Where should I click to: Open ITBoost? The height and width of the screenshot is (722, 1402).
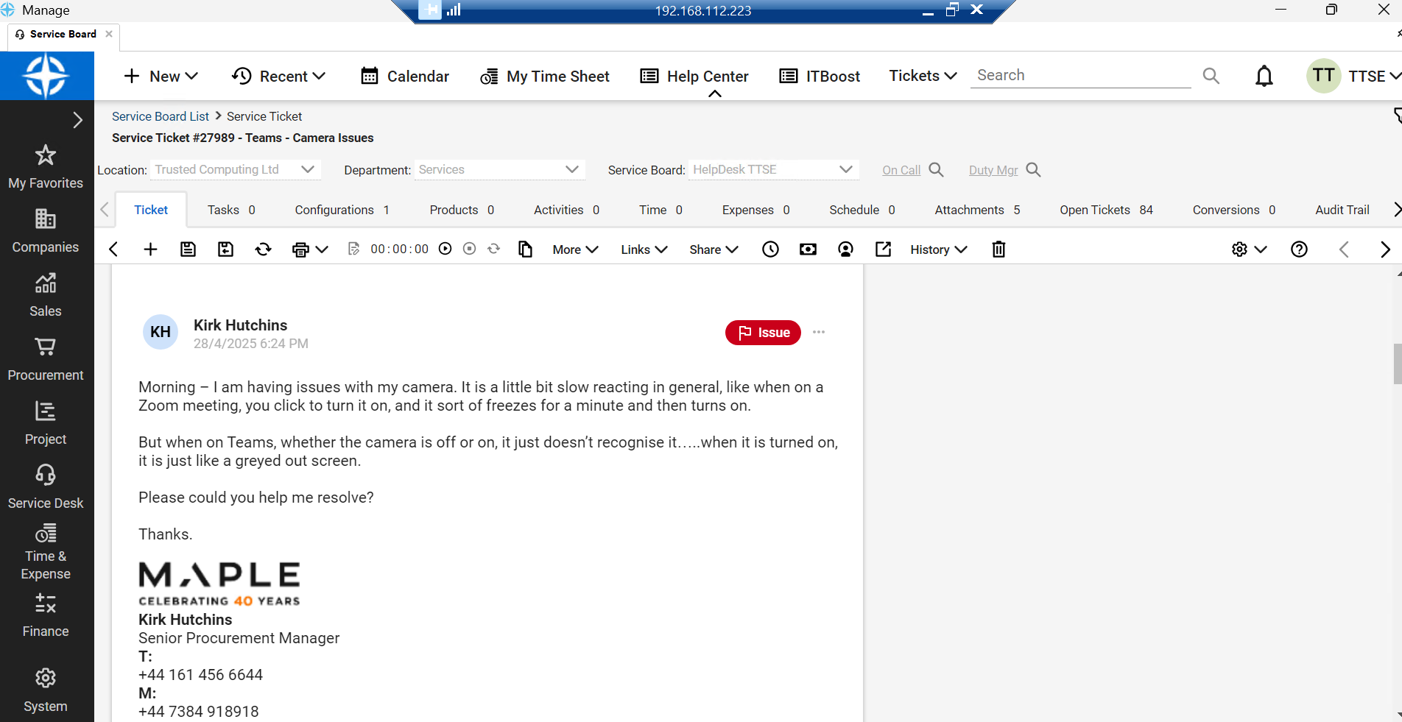click(820, 76)
